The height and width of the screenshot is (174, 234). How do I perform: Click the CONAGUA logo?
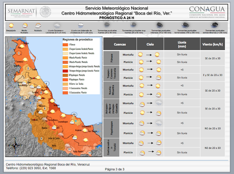(207, 12)
